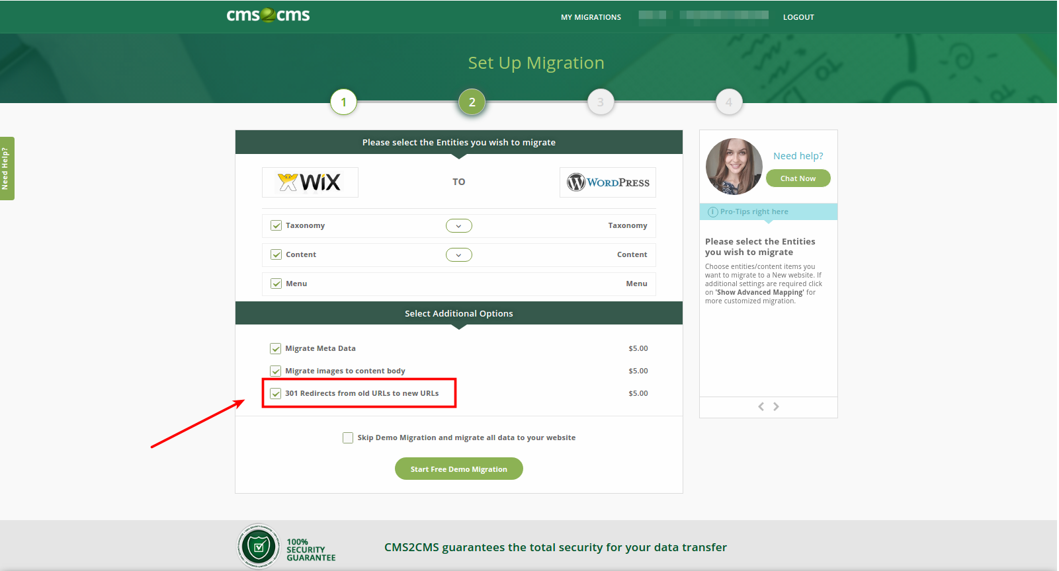Click target Content label on right

[x=632, y=255]
